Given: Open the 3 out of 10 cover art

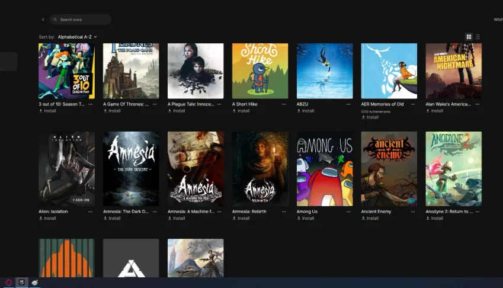Looking at the screenshot, I should [67, 71].
